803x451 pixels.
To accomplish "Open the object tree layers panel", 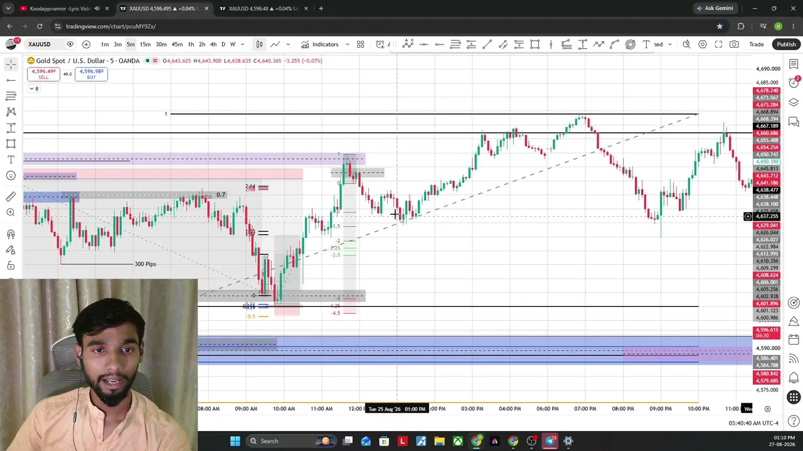I will (x=794, y=102).
